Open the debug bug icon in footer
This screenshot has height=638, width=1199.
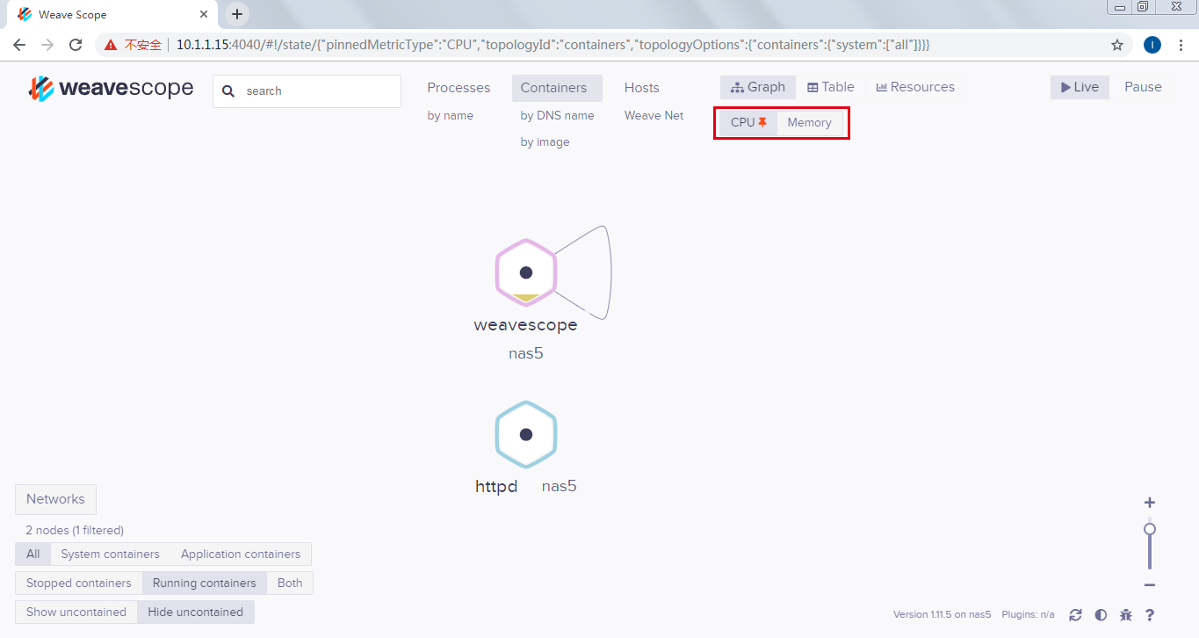[1126, 615]
